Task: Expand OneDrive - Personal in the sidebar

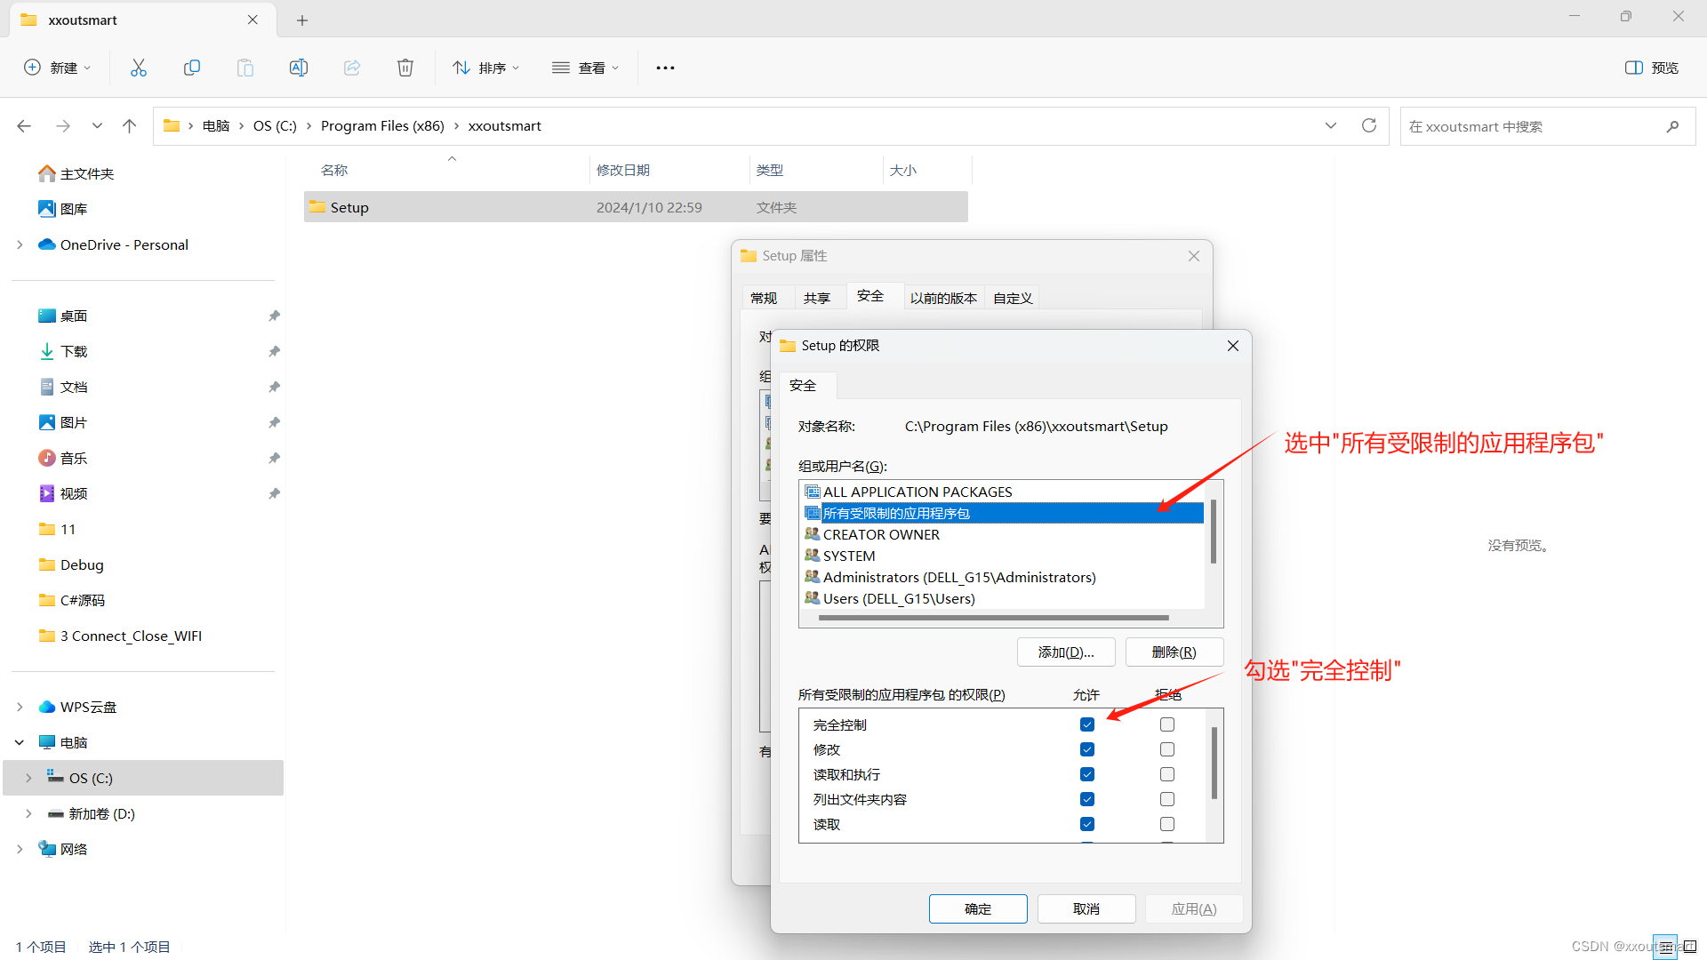Action: click(20, 244)
